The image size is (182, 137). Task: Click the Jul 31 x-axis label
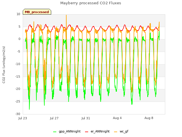pos(86,118)
